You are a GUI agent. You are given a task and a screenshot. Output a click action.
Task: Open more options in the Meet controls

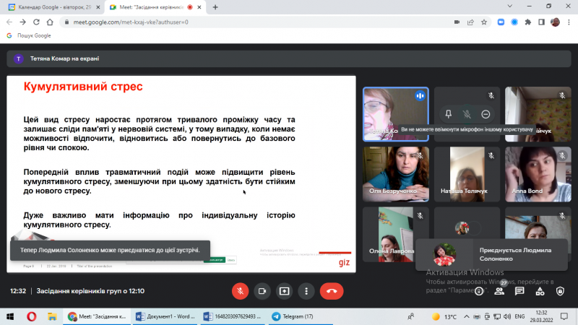(306, 291)
